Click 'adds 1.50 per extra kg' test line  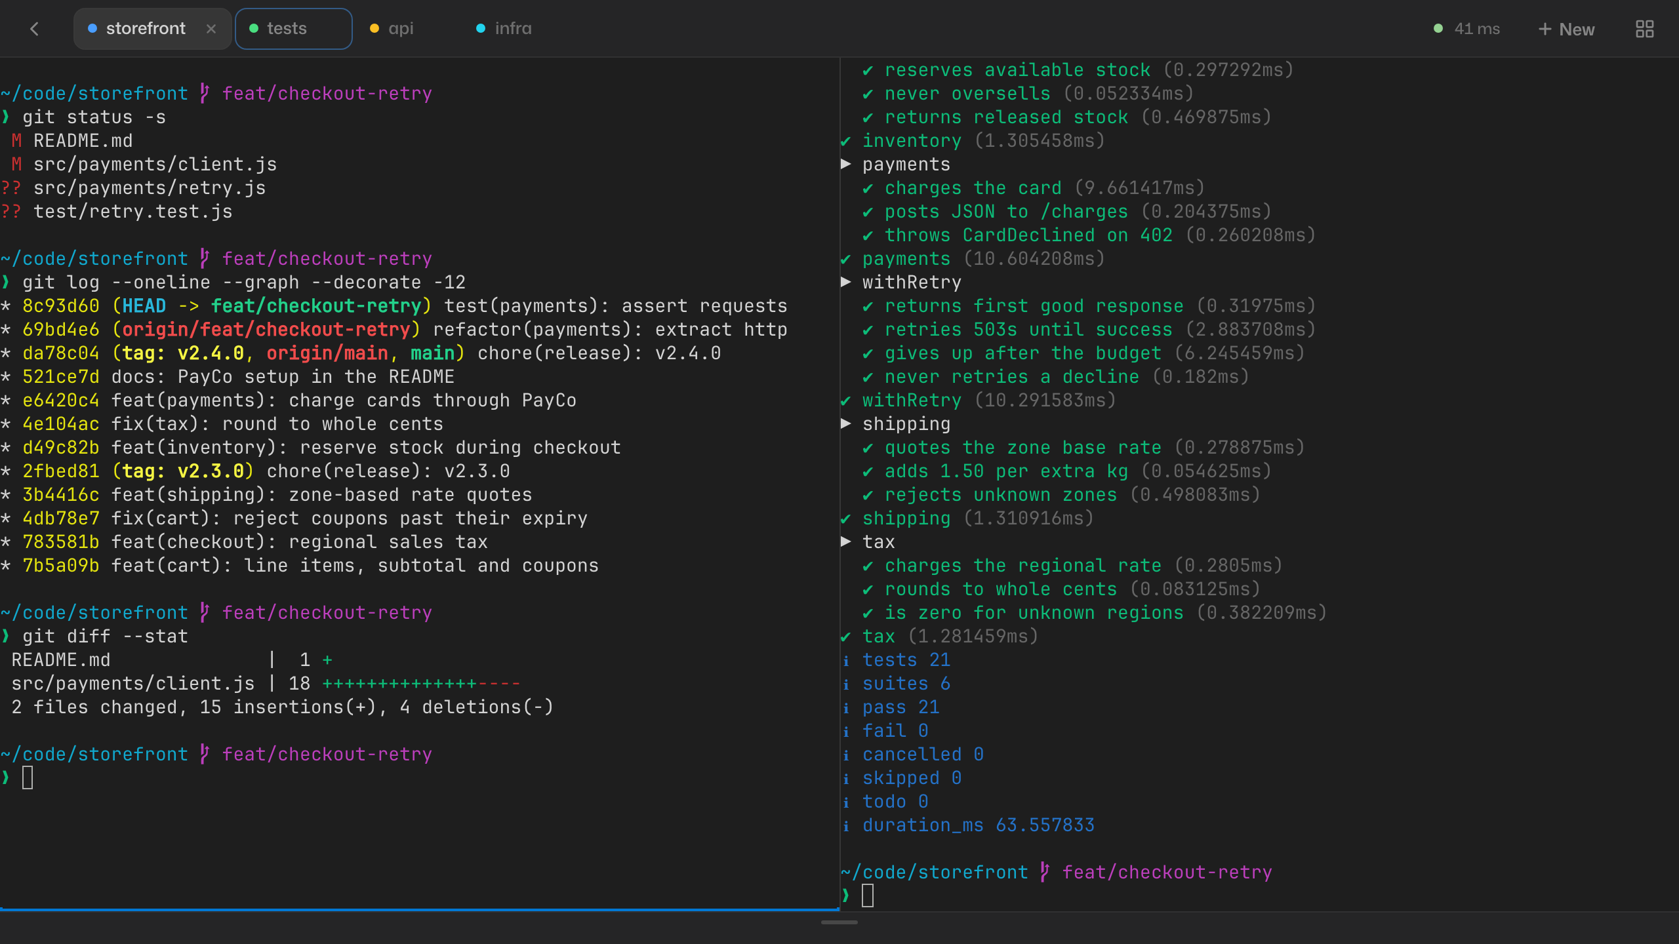tap(1007, 471)
